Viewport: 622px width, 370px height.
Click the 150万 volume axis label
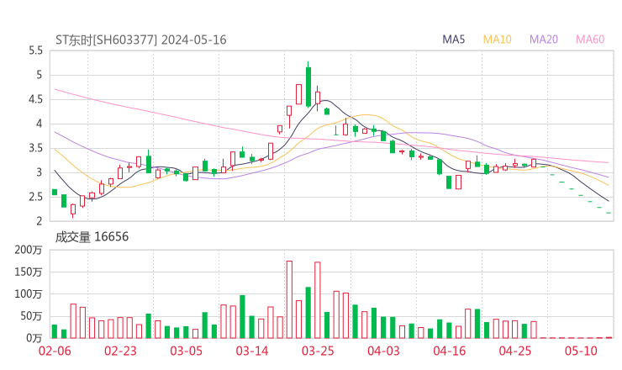[x=29, y=272]
